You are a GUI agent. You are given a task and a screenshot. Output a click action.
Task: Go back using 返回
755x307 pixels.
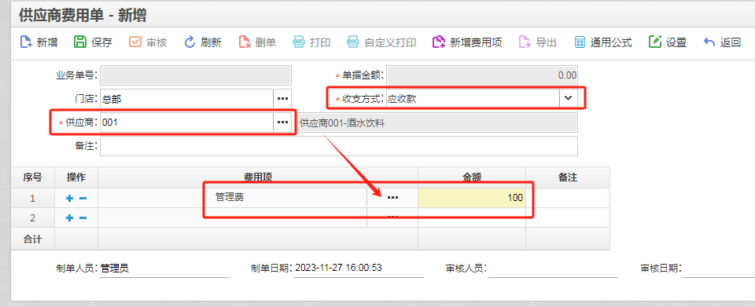[709, 42]
